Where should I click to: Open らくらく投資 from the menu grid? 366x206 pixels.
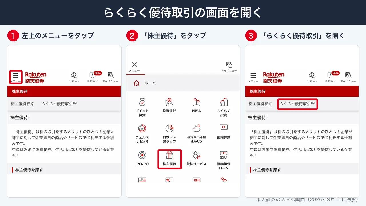[x=224, y=107]
